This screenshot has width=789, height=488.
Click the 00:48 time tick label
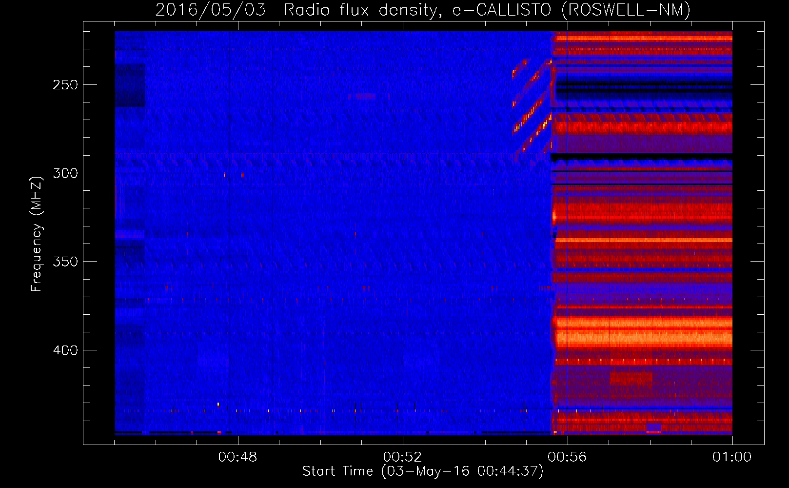point(237,457)
